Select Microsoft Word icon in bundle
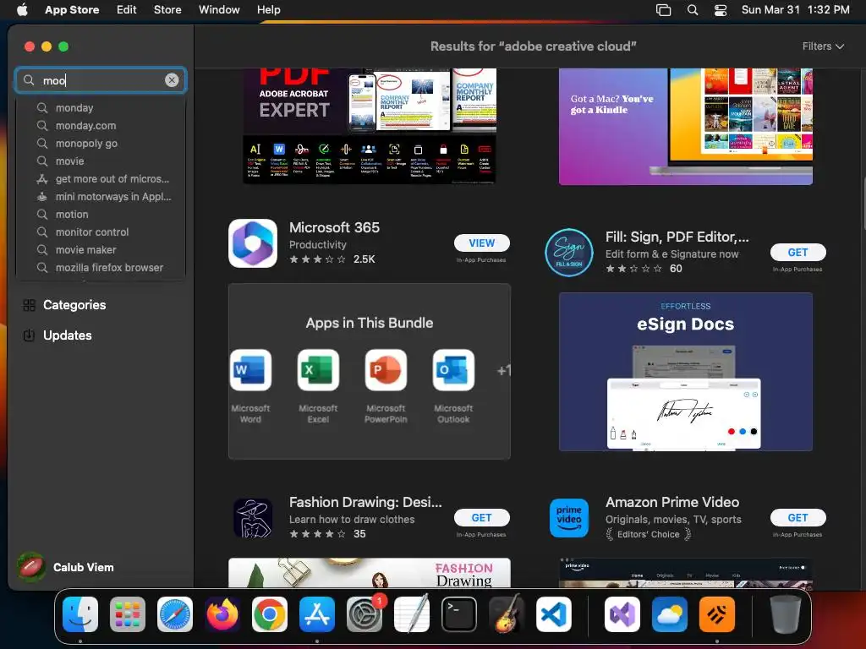This screenshot has height=649, width=866. pyautogui.click(x=250, y=370)
